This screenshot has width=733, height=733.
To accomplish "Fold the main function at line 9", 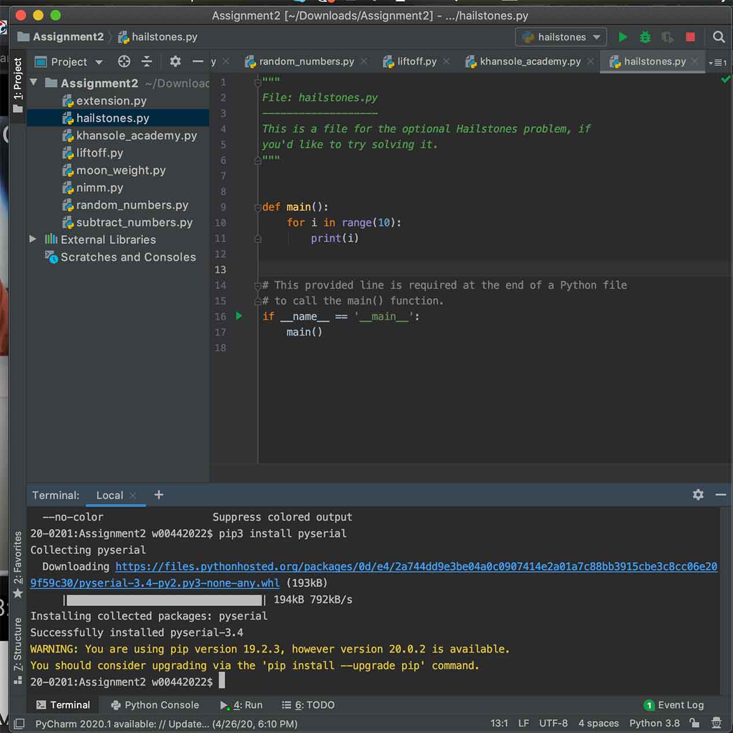I will click(258, 207).
